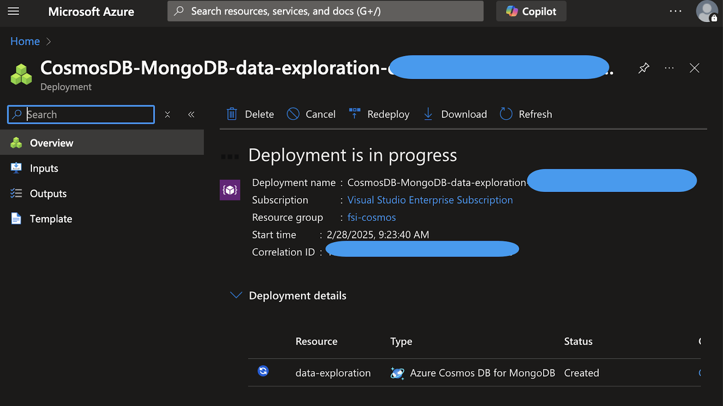Screen dimensions: 723x406
Task: Click Deployment is in progress heading
Action: [x=352, y=155]
